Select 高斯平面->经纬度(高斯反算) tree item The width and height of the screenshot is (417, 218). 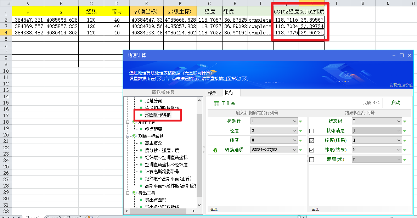point(171,186)
